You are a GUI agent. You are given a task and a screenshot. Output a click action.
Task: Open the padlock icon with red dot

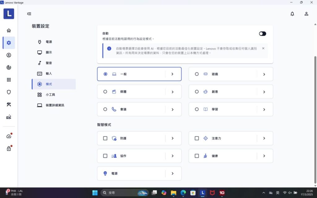pyautogui.click(x=9, y=148)
